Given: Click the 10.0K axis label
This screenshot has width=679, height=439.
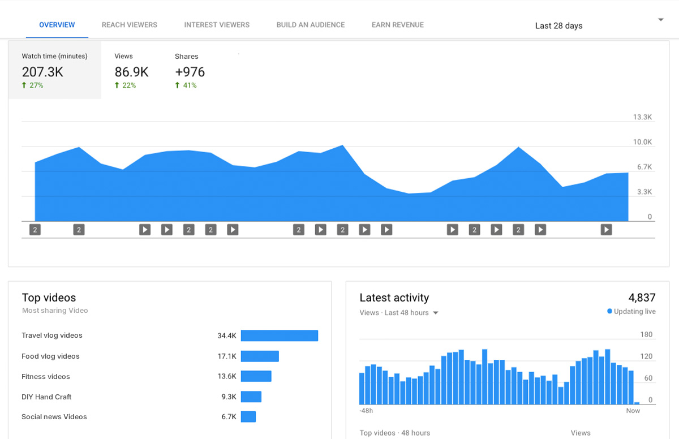Looking at the screenshot, I should coord(642,142).
